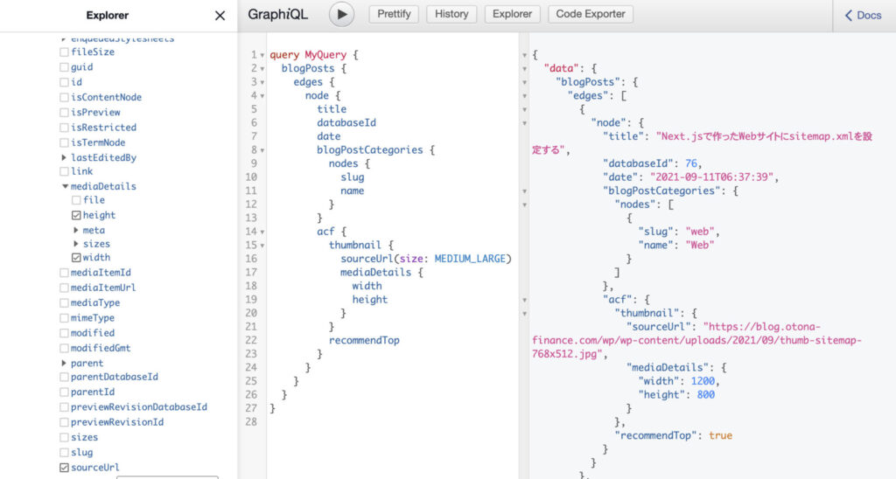Fold the "nodes" array in results
896x479 pixels.
click(525, 205)
